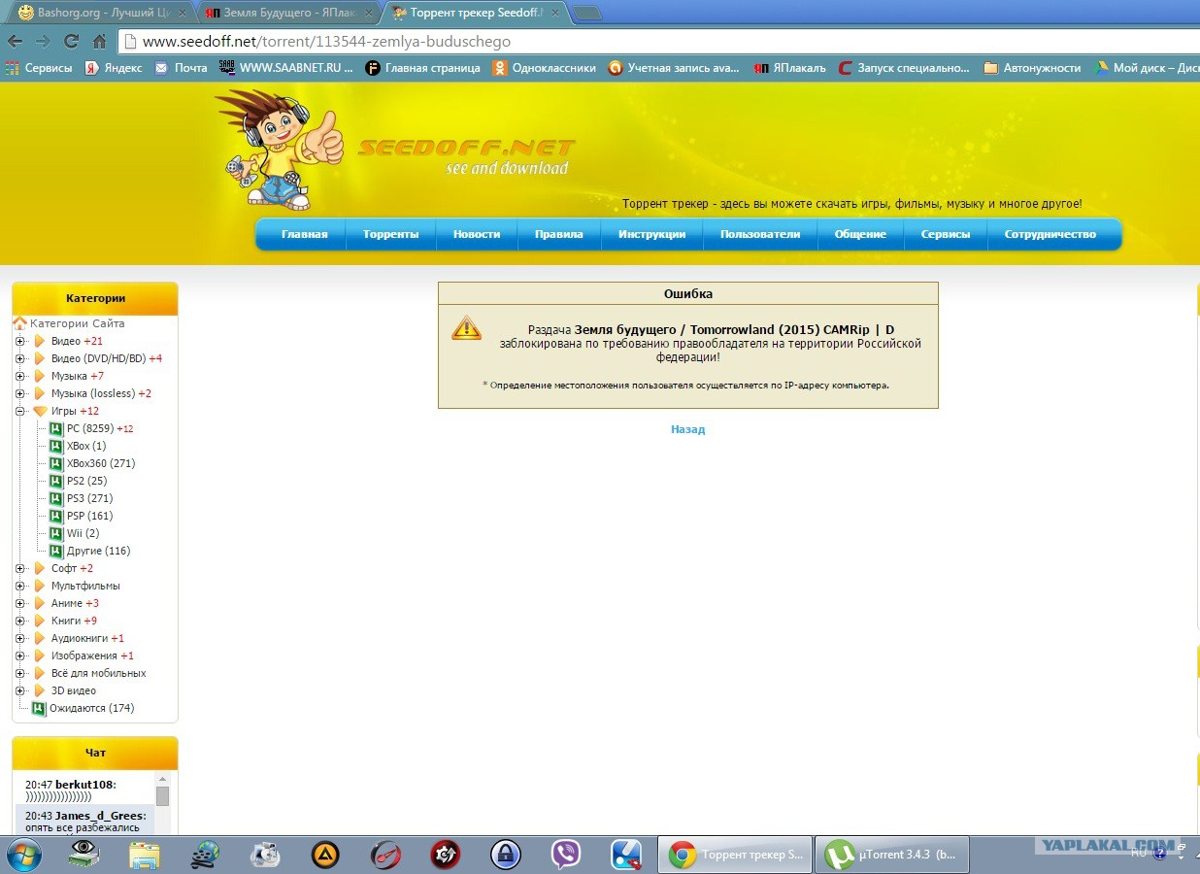1200x874 pixels.
Task: Click the Назад link below the error
Action: pos(687,429)
